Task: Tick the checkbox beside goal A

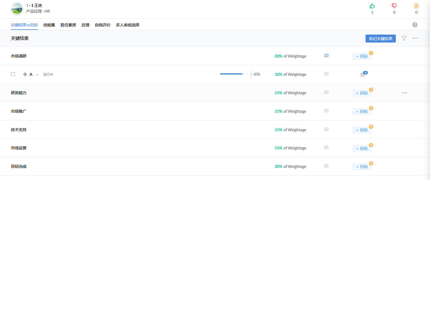Action: coord(13,74)
